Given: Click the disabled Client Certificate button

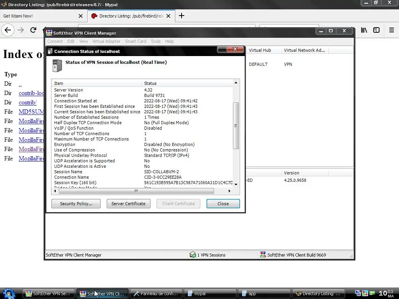Looking at the screenshot, I should coord(178,204).
